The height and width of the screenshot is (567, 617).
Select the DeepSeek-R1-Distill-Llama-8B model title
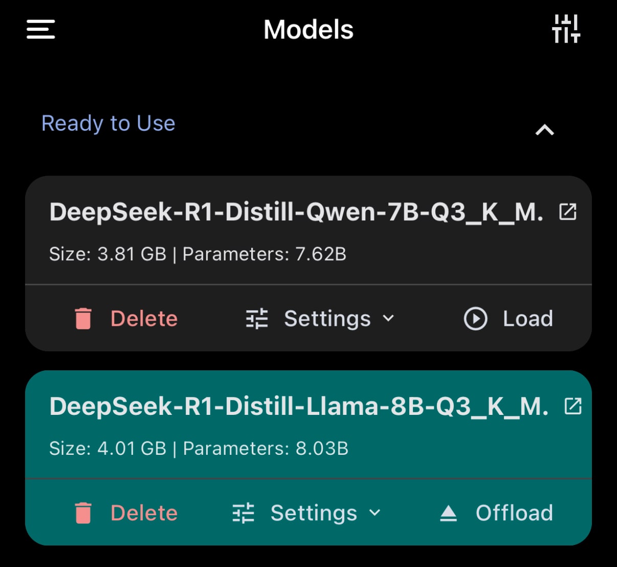click(x=299, y=407)
